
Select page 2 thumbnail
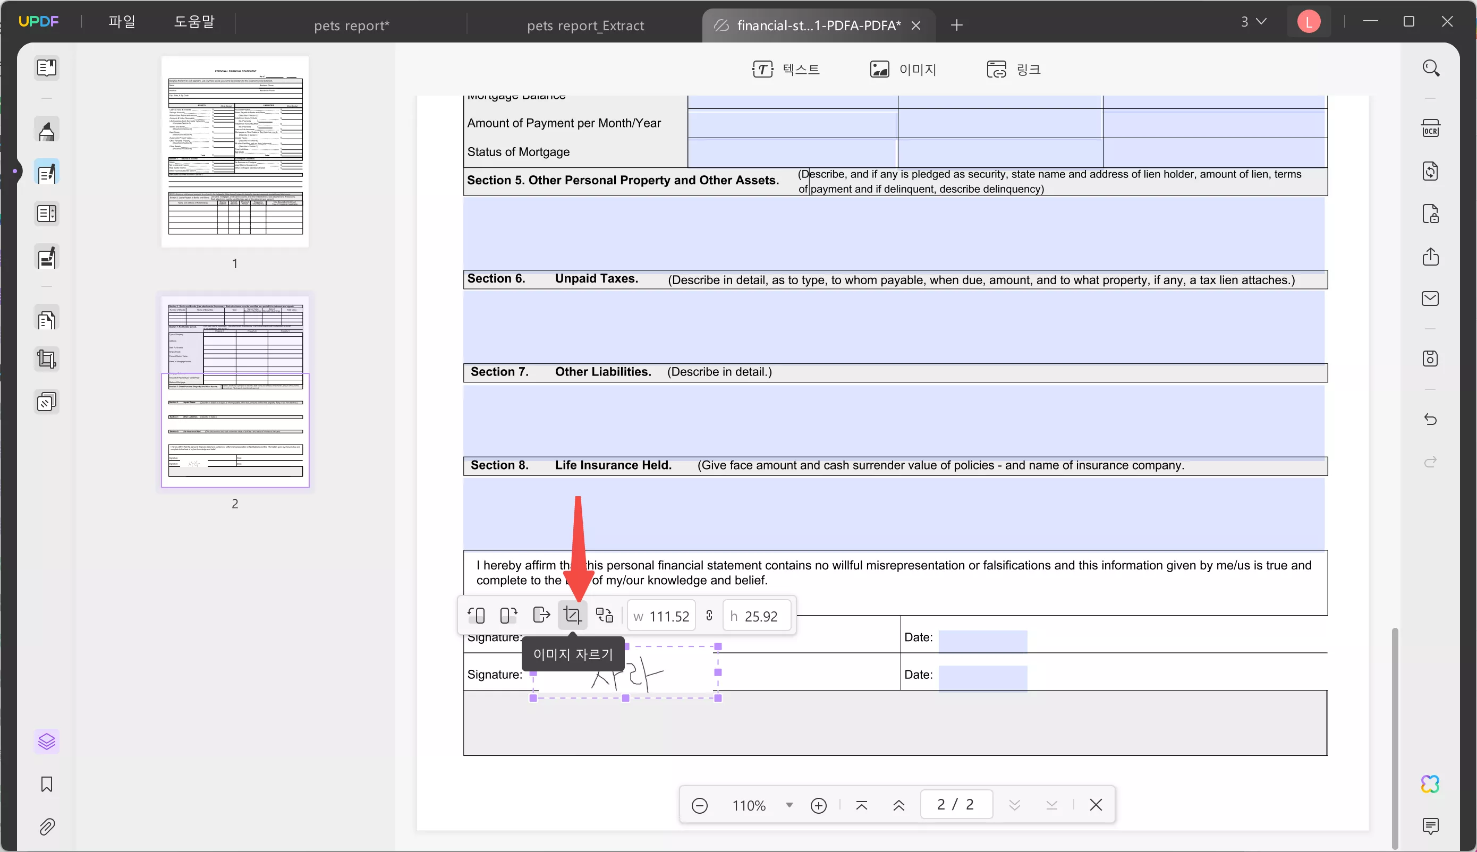235,391
